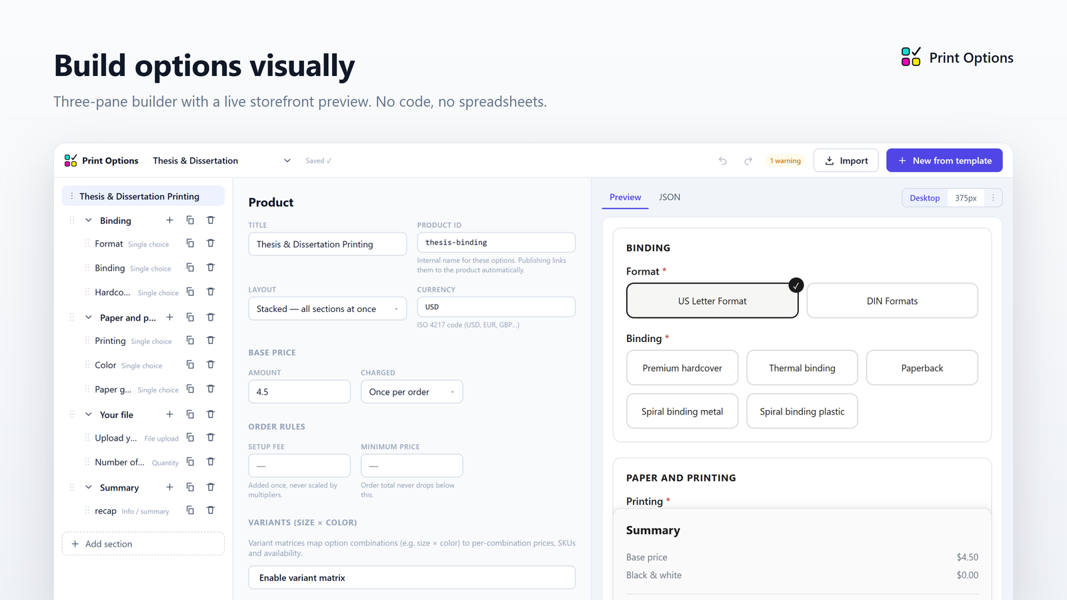The width and height of the screenshot is (1067, 600).
Task: Open preview more options menu
Action: coord(993,198)
